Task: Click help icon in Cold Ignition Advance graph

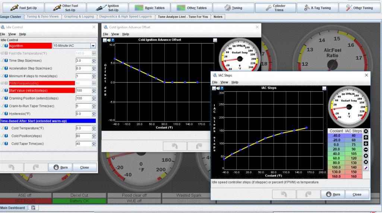Action: (x=113, y=40)
